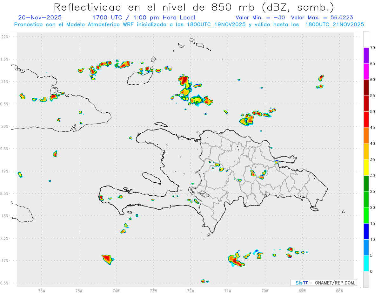Select the 'Valor Max. = 56.0223' text
The image size is (381, 295).
pyautogui.click(x=322, y=18)
